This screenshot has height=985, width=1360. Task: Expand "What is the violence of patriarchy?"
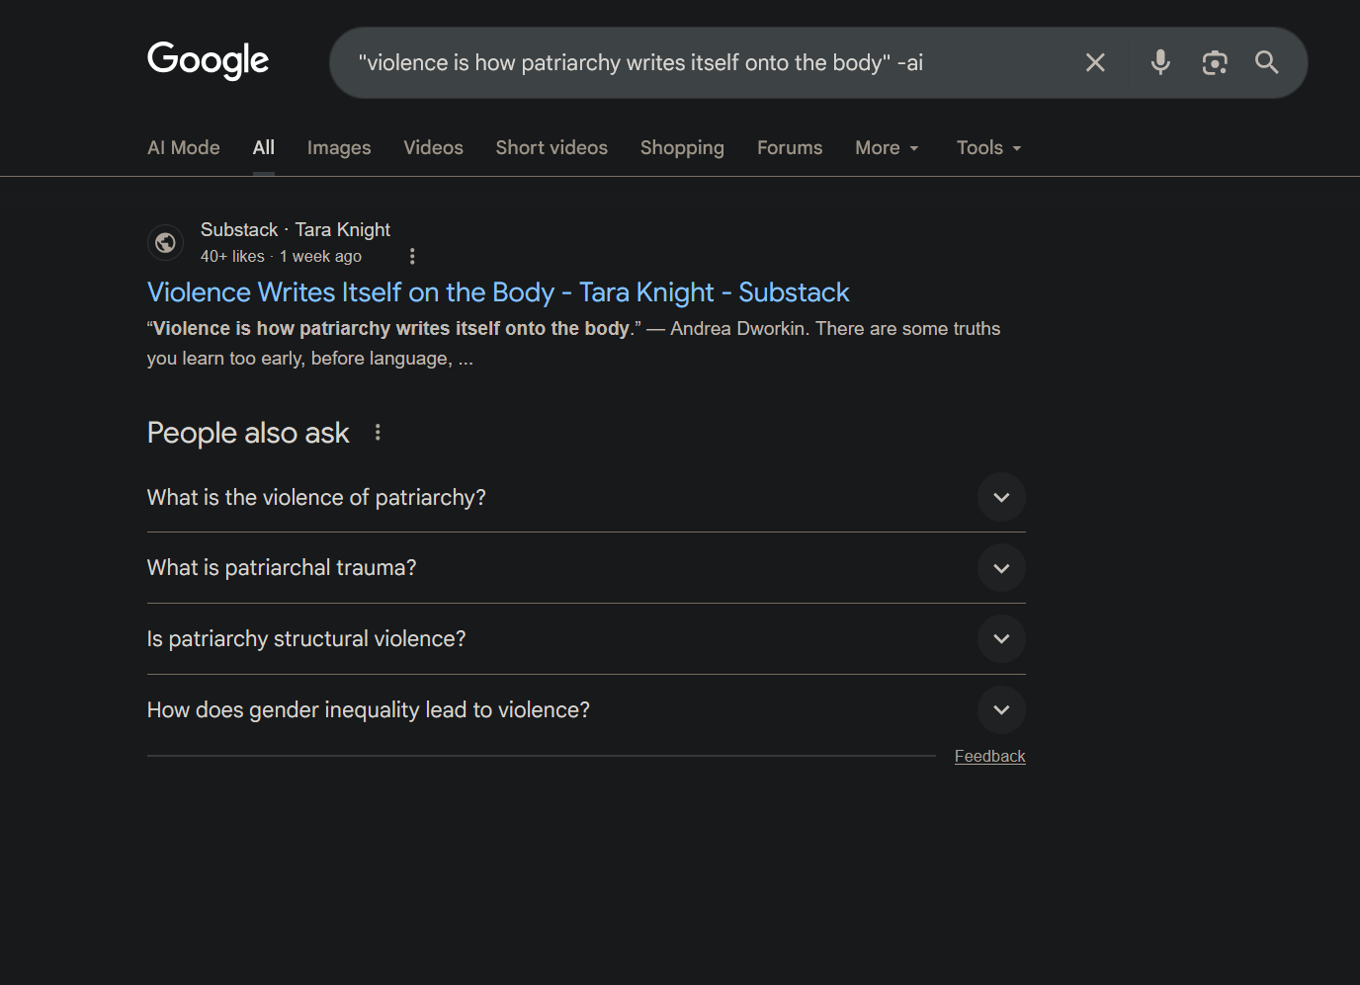[x=1001, y=497]
